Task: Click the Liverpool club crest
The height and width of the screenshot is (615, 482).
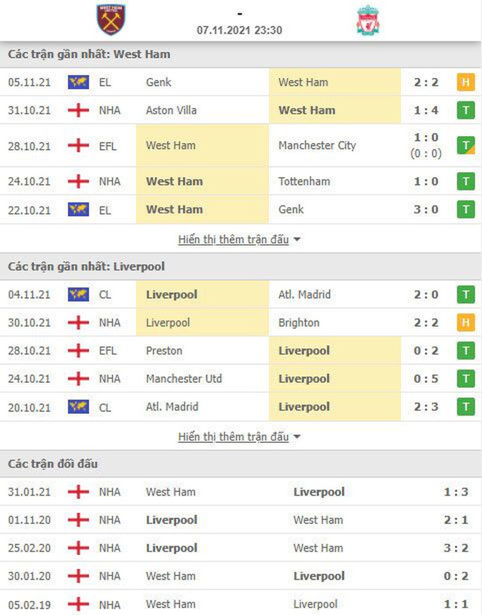Action: 368,20
